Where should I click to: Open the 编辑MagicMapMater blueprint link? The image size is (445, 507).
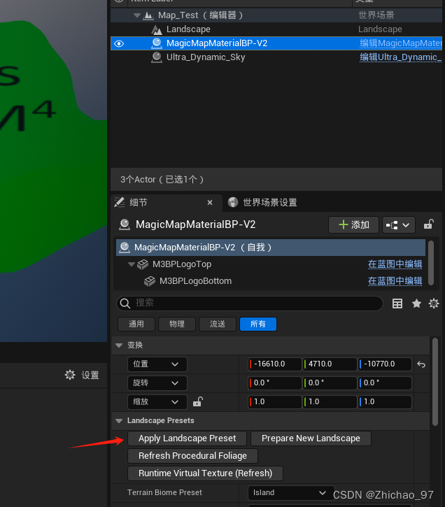tap(401, 43)
